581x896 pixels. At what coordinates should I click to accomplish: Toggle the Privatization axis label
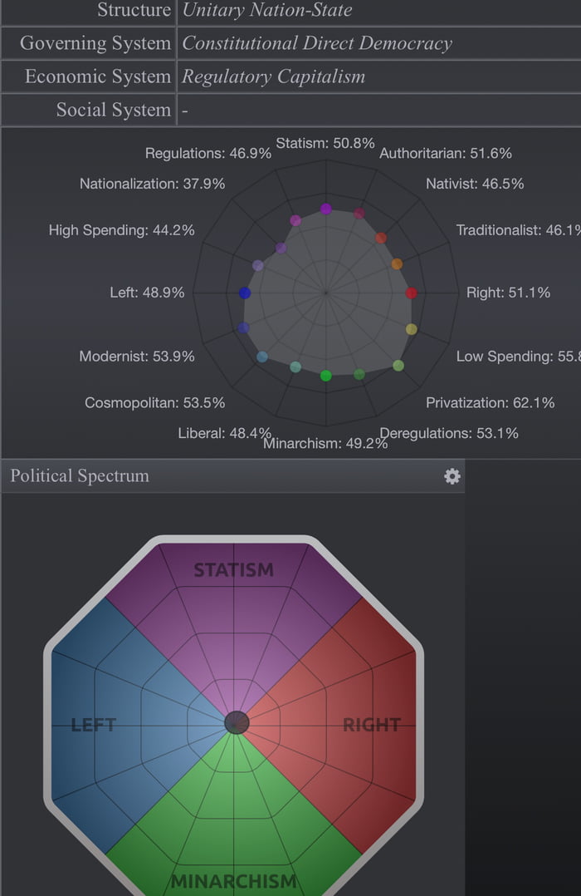pyautogui.click(x=490, y=402)
